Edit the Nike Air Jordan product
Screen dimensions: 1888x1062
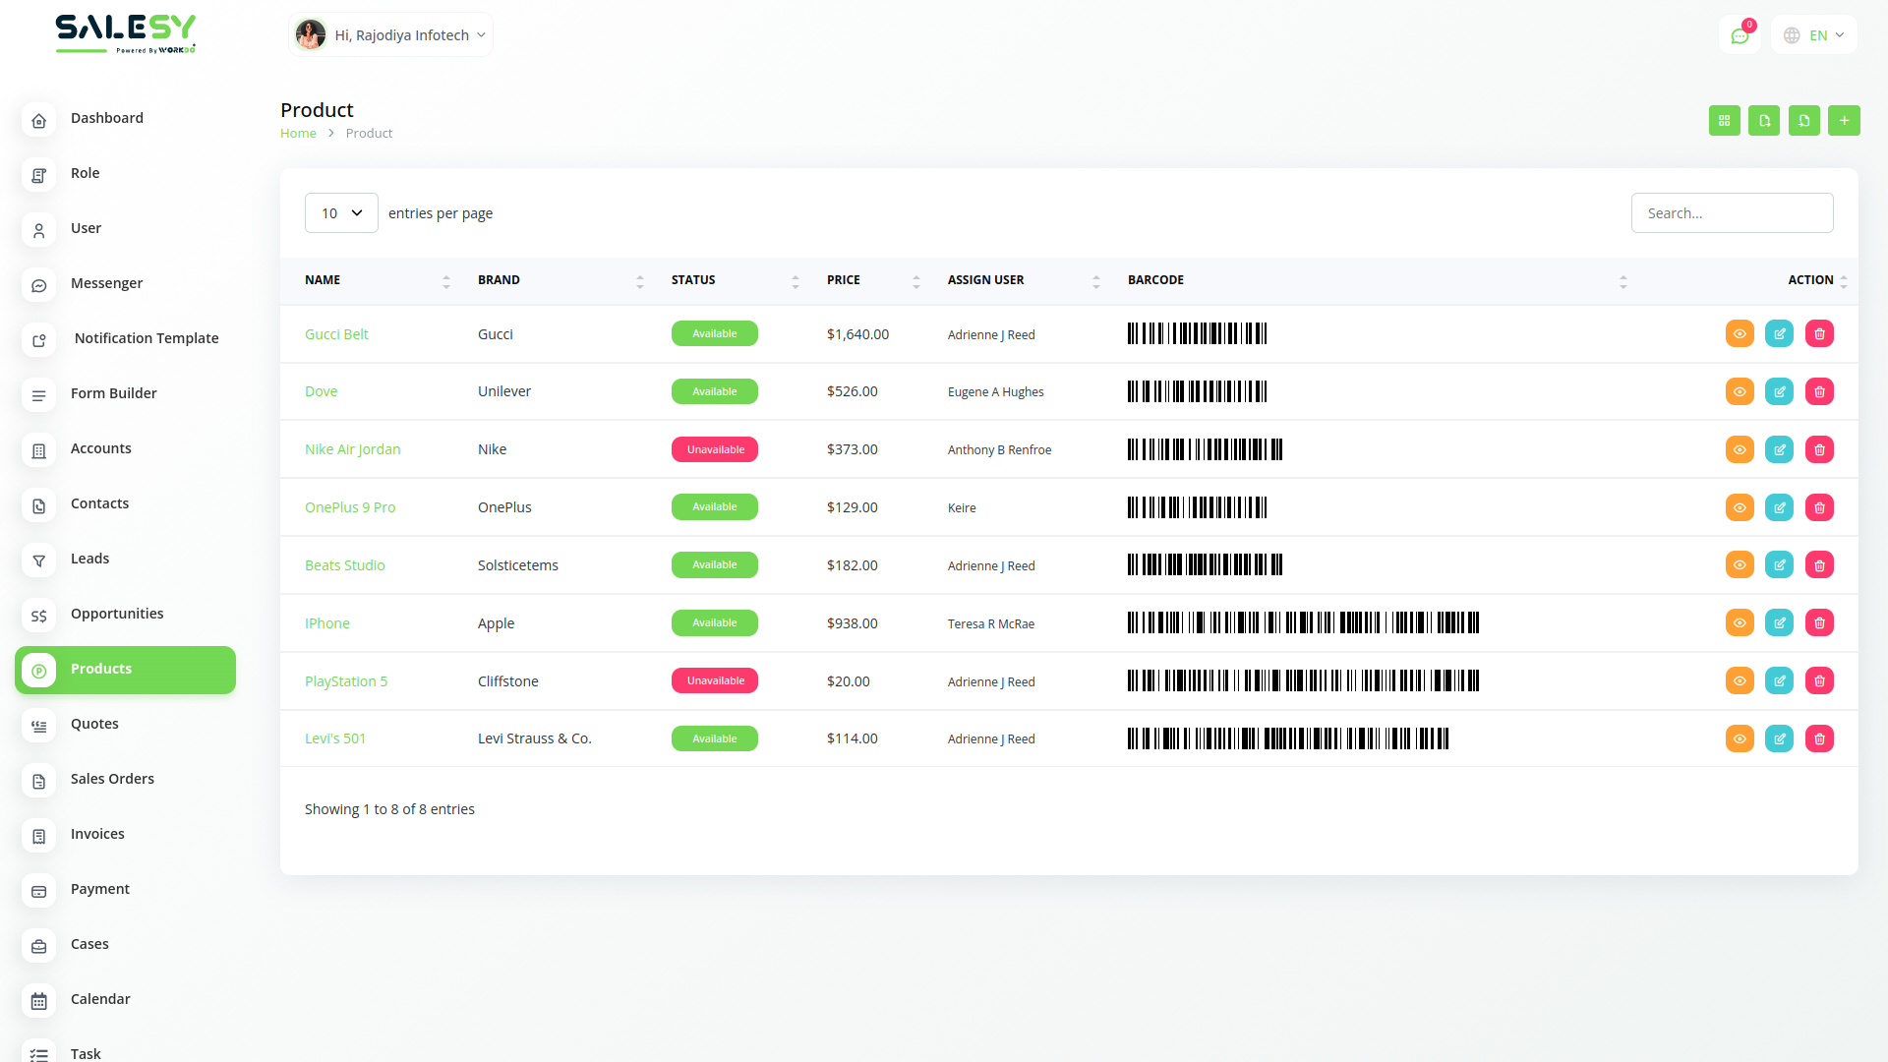tap(1779, 450)
